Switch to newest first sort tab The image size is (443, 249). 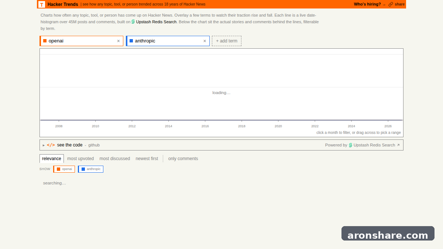coord(147,159)
